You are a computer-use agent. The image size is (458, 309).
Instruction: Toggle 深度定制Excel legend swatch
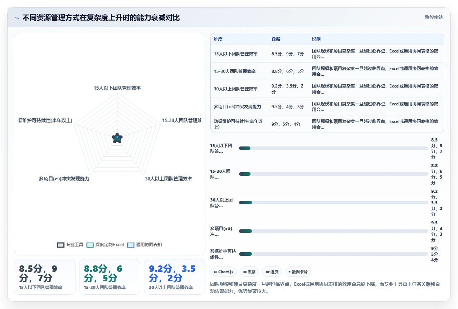tap(90, 245)
